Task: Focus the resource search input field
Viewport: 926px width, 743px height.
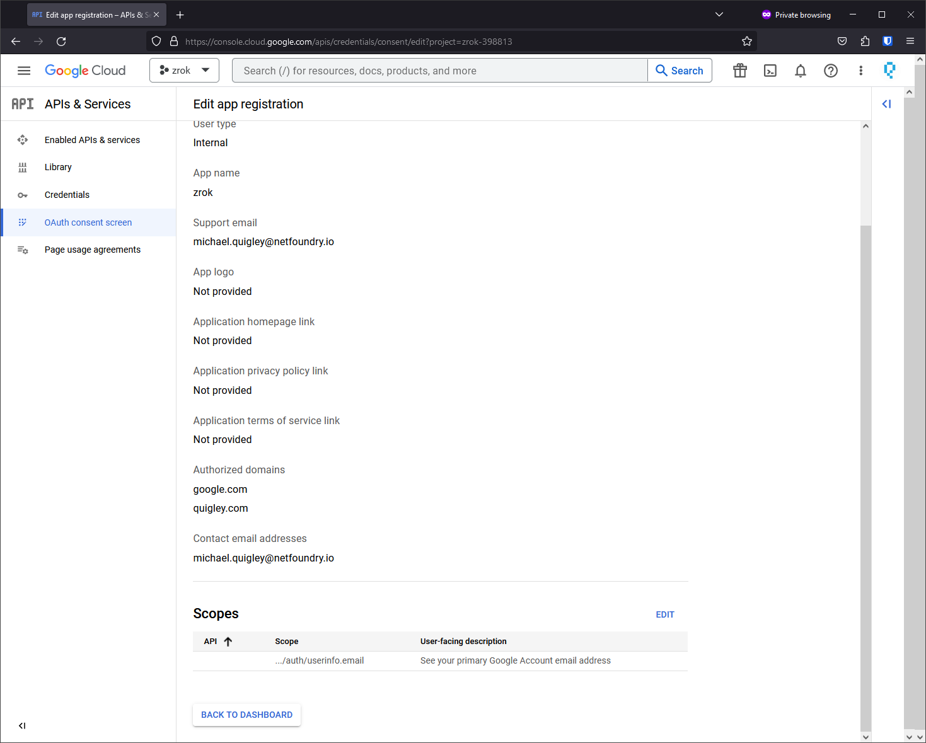Action: point(439,71)
